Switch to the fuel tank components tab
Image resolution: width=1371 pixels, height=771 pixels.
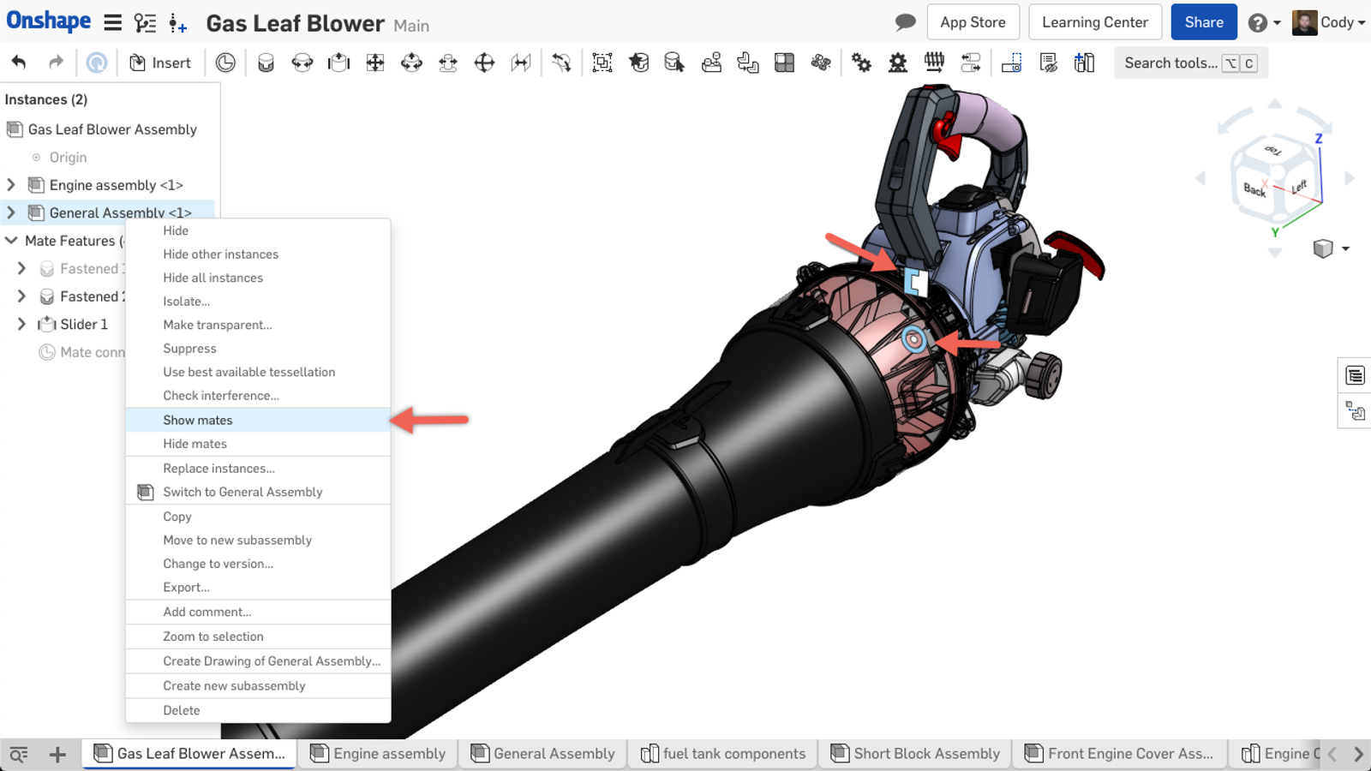click(723, 754)
